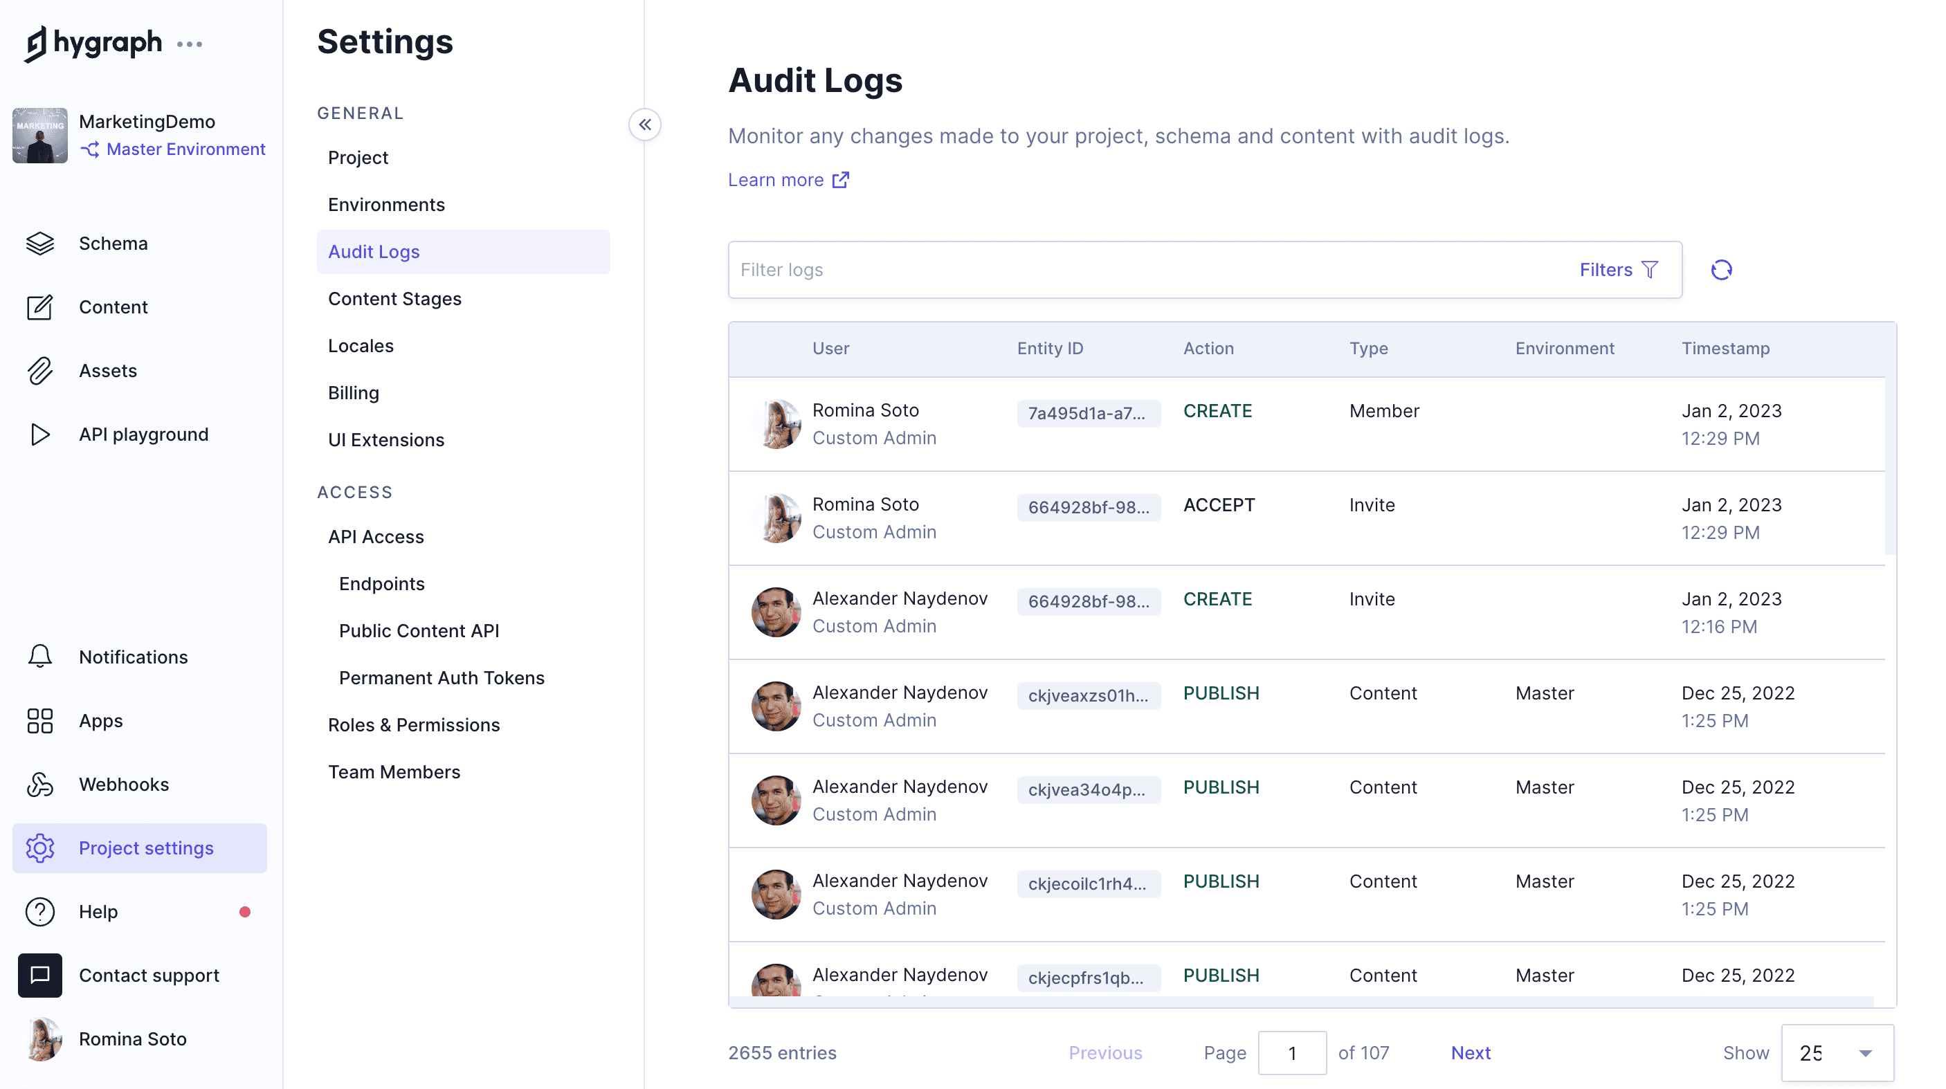Go to the Next page of logs
Image resolution: width=1946 pixels, height=1089 pixels.
1470,1052
